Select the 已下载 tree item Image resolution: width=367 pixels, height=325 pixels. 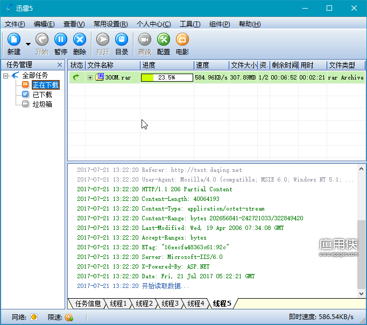click(x=42, y=95)
